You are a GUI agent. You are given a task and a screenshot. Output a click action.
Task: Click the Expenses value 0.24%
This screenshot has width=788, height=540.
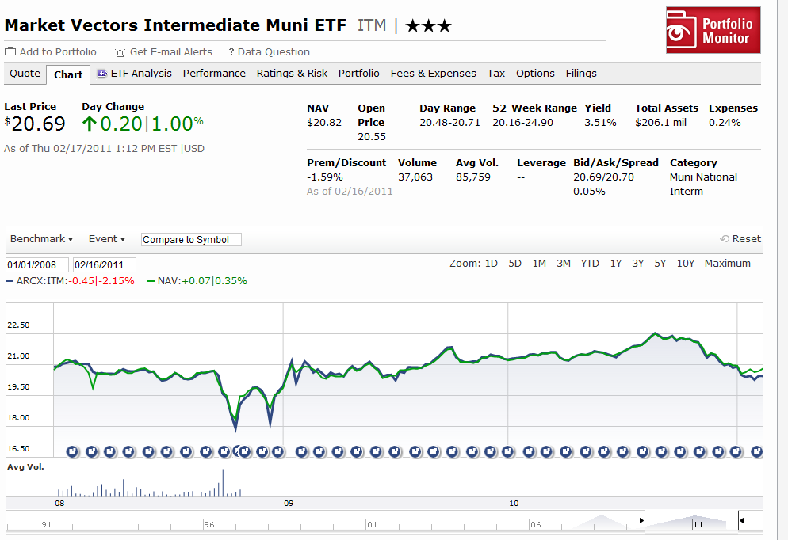[725, 123]
